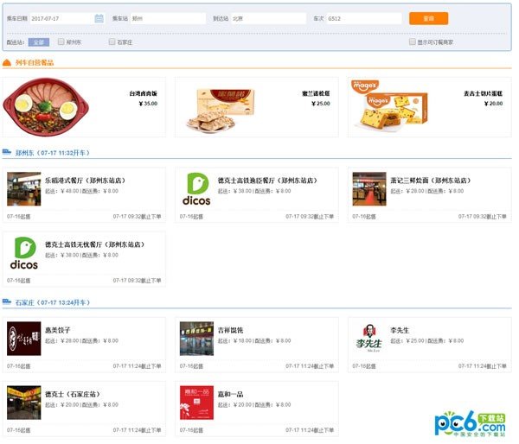Click the Dicos logo for 德克士高铁无忧餐厅

click(x=24, y=253)
